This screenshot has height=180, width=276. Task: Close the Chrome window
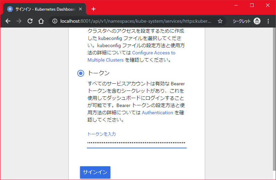[x=268, y=5]
